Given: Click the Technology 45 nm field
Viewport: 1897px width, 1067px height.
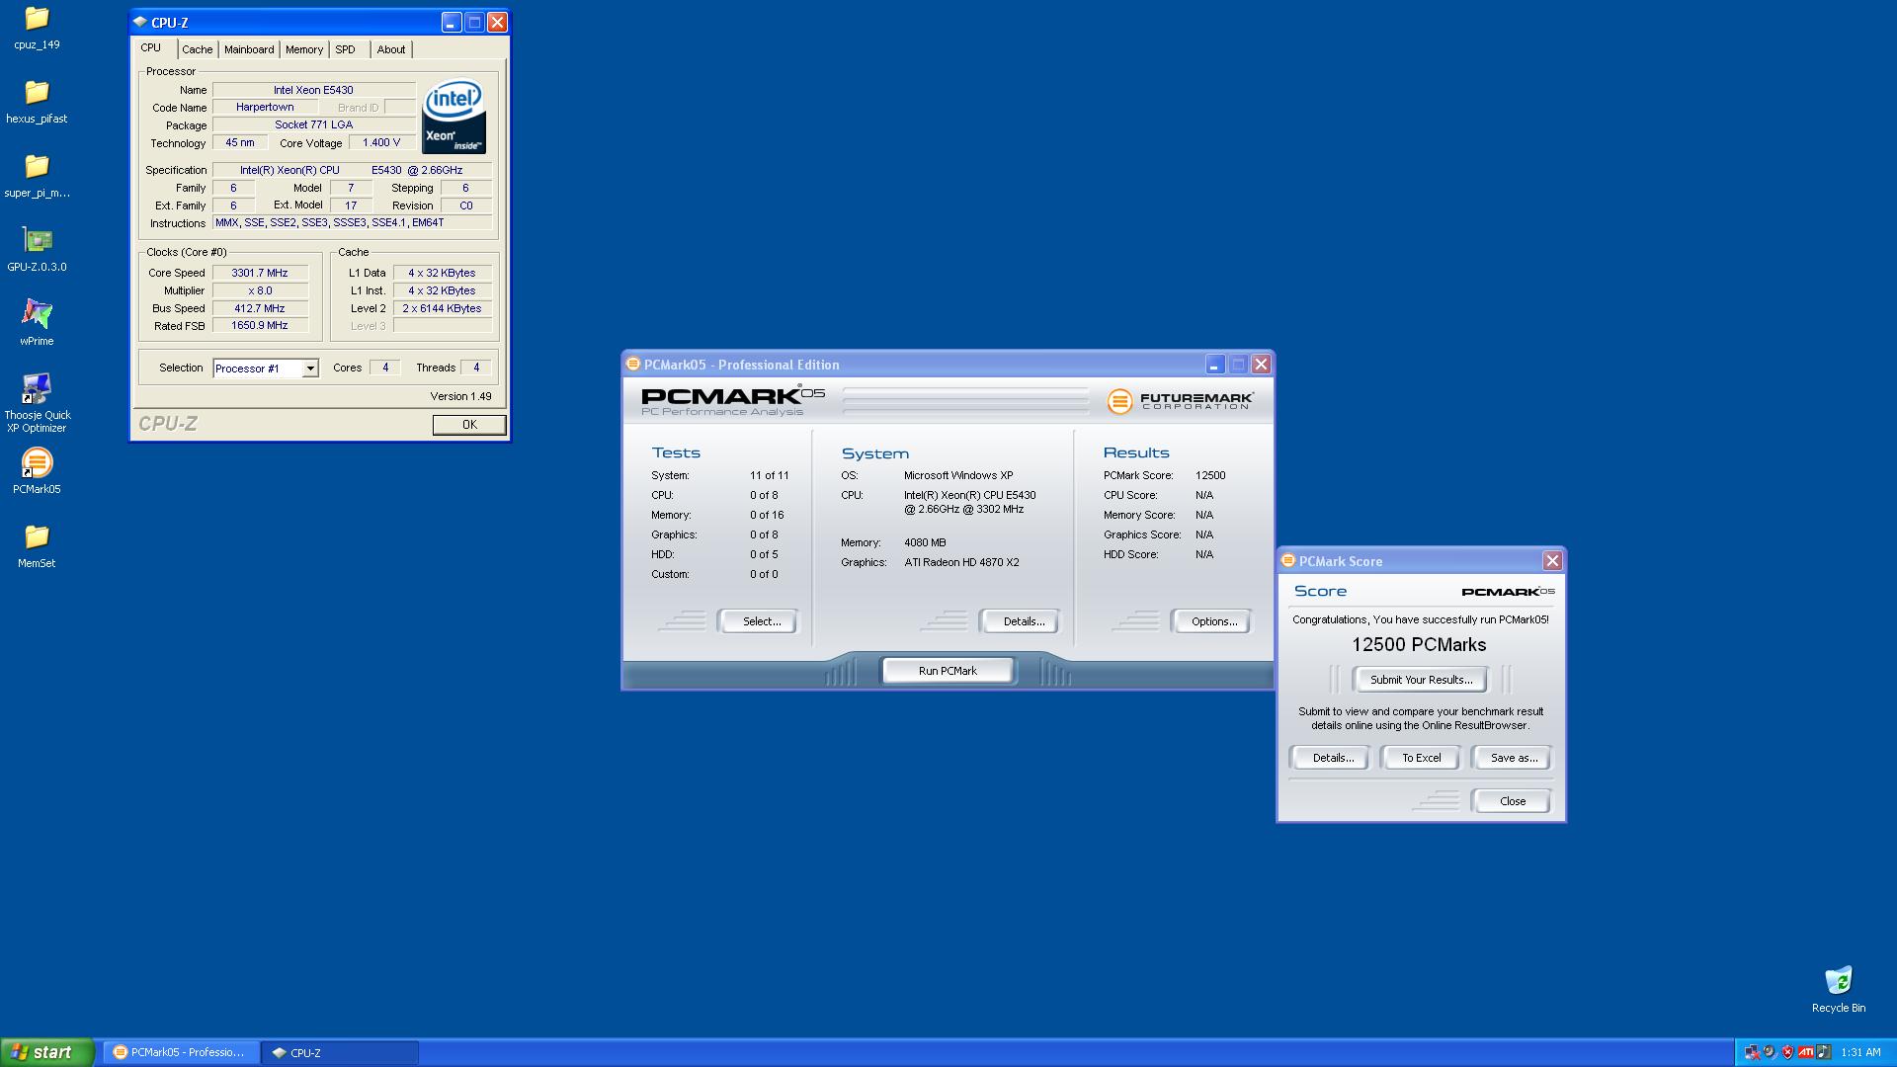Looking at the screenshot, I should coord(240,142).
